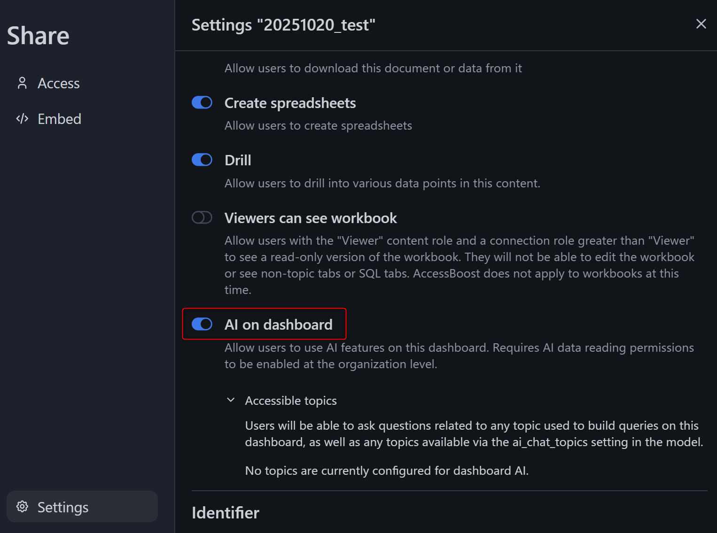Click the Drill option label
Screen dimensions: 717x533
pyautogui.click(x=238, y=160)
